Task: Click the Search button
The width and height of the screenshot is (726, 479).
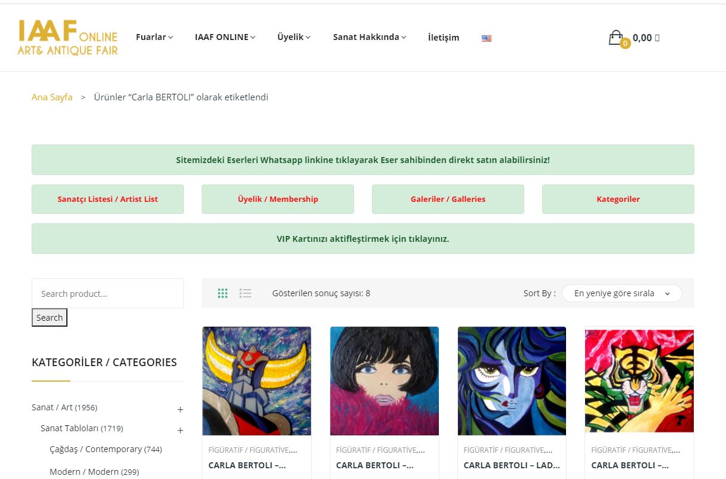Action: coord(50,318)
